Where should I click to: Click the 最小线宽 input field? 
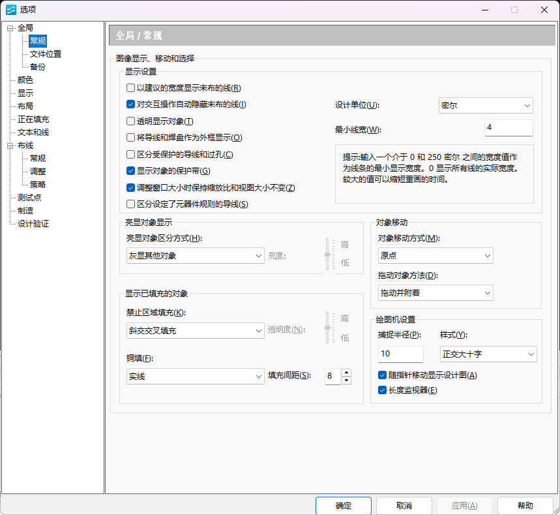[508, 128]
